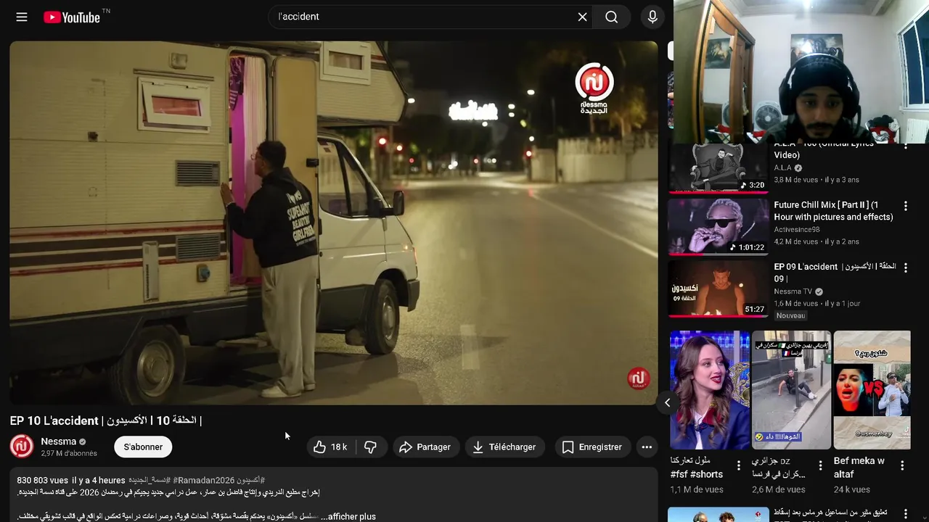Click A.L.A channel name

pyautogui.click(x=782, y=167)
